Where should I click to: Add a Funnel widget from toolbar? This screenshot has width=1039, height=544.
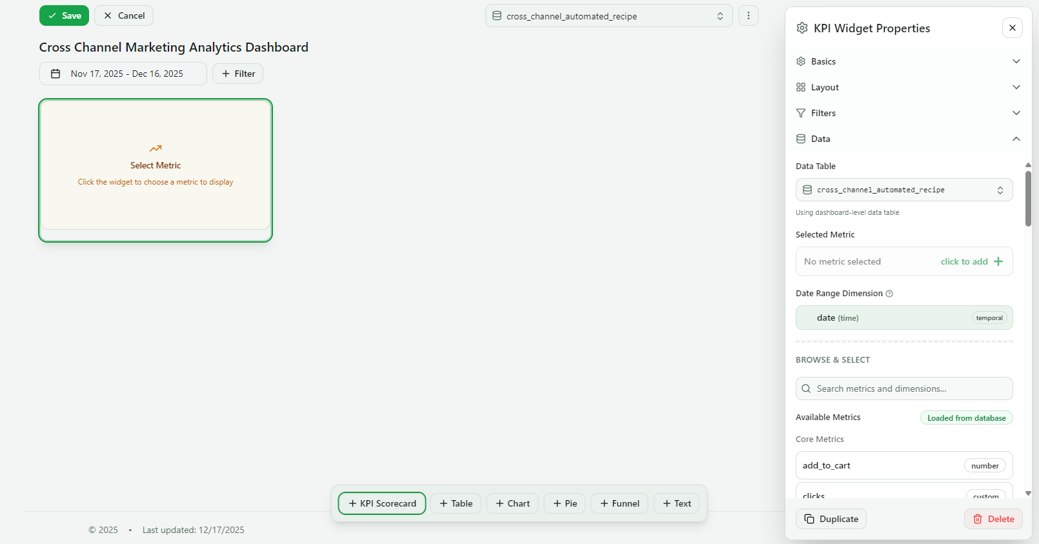[619, 503]
